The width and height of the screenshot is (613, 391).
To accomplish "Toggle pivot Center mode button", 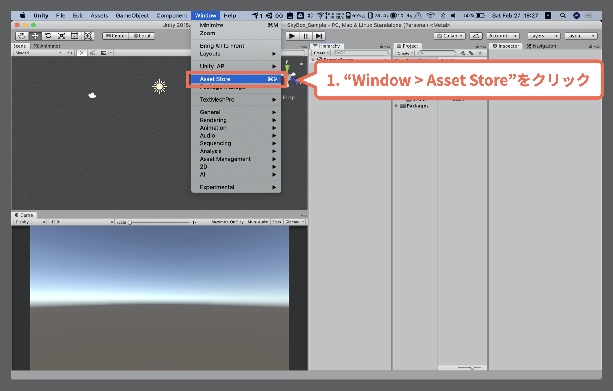I will coord(116,36).
